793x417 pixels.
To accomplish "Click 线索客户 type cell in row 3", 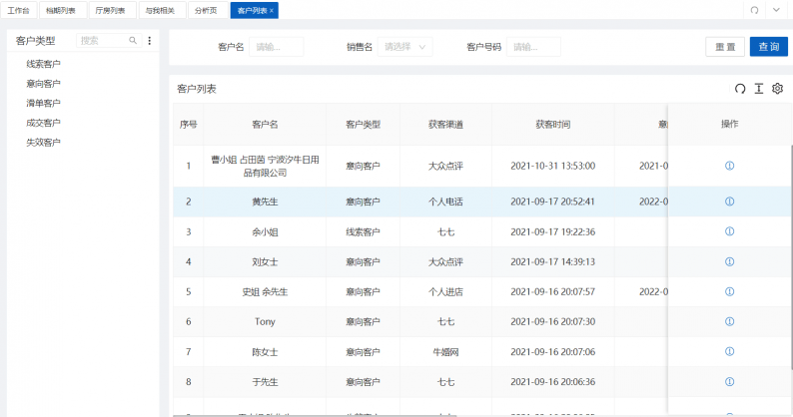I will [364, 232].
